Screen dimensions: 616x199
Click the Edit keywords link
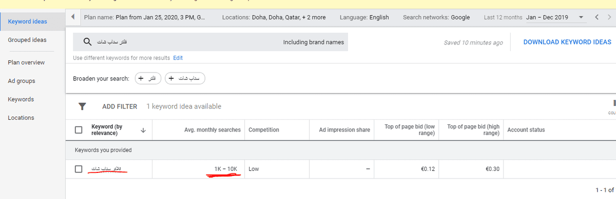tap(178, 58)
